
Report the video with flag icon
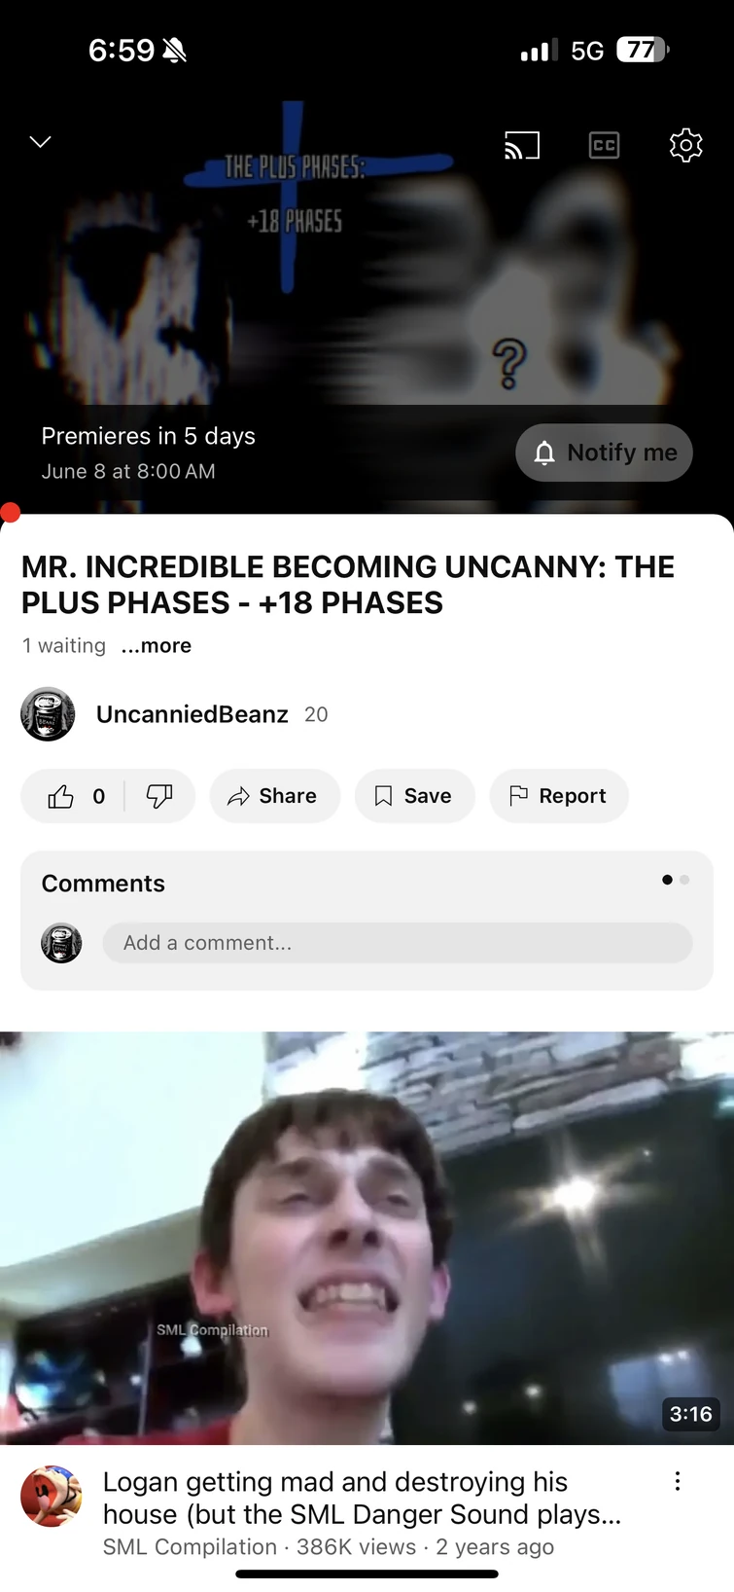[x=559, y=796]
